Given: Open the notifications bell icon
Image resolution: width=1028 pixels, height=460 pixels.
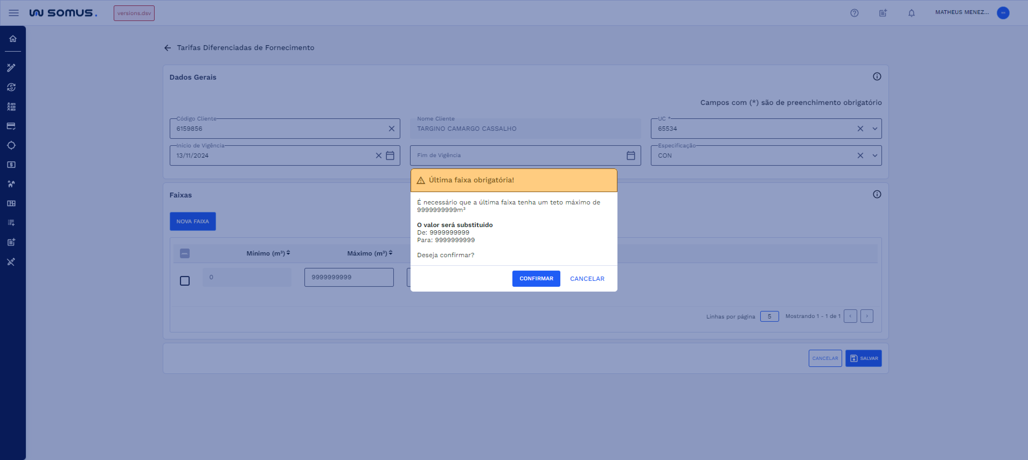Looking at the screenshot, I should 911,13.
